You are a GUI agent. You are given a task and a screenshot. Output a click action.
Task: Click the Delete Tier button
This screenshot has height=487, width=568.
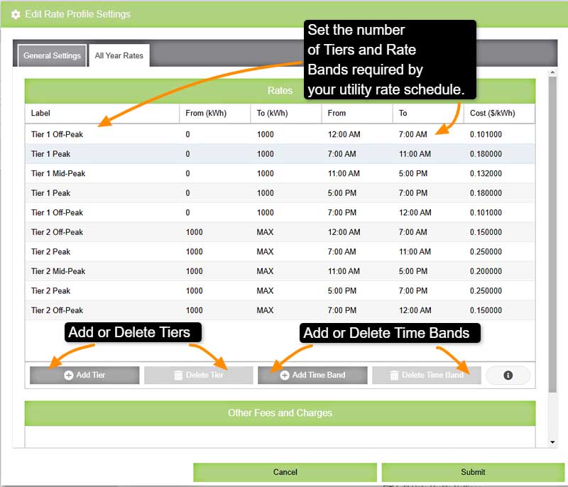(x=198, y=376)
